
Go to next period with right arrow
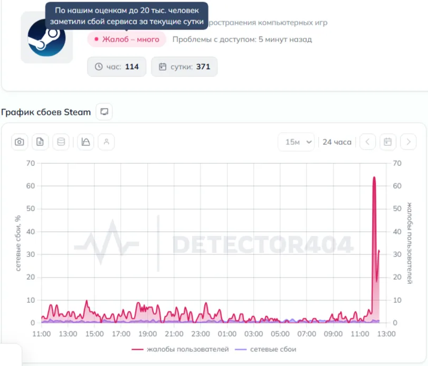[408, 142]
